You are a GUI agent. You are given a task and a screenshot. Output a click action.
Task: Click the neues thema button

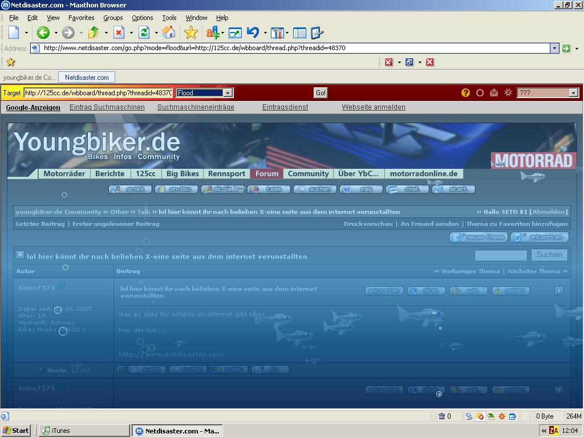click(479, 237)
